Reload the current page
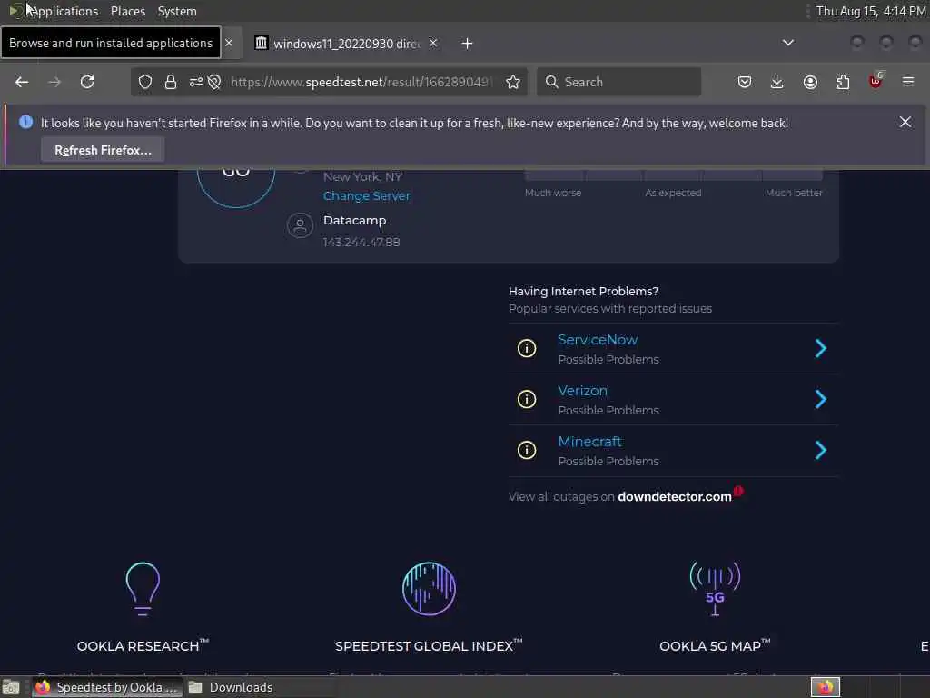The image size is (930, 698). (87, 82)
